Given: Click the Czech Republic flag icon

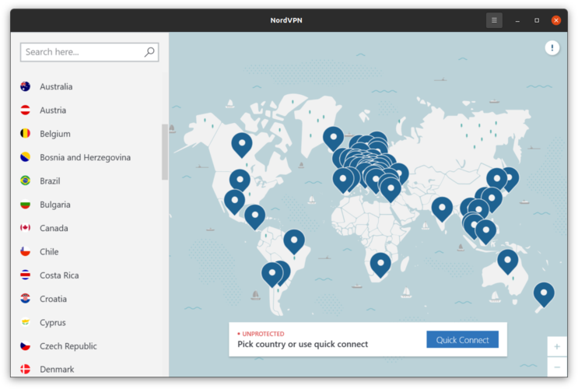Looking at the screenshot, I should point(26,346).
